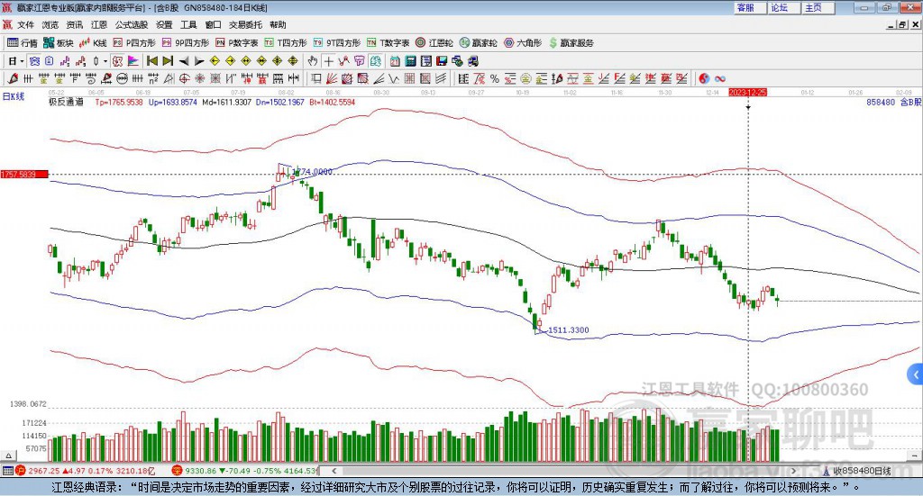
Task: Click the black play-forward arrow
Action: (x=199, y=61)
